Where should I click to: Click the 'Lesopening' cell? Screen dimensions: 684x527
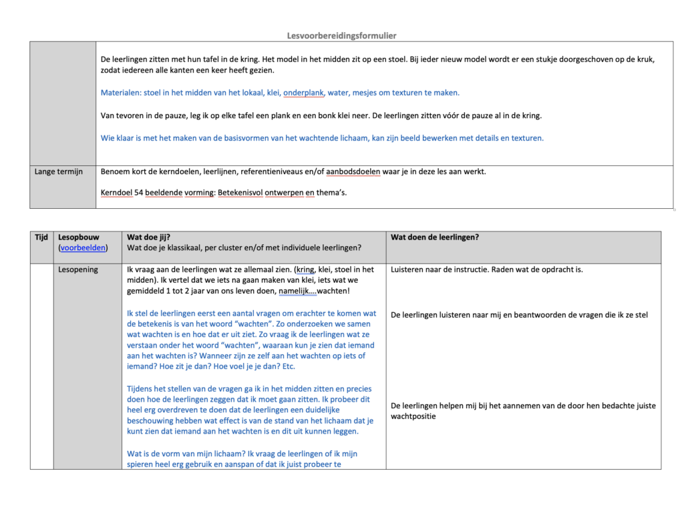pos(78,270)
